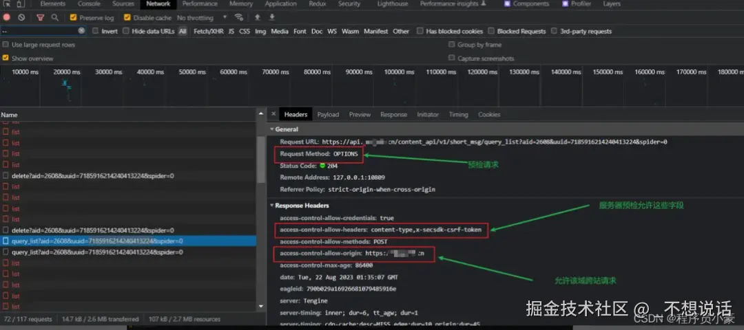The height and width of the screenshot is (330, 744).
Task: Click the 14.7 kB / 2.6 MB transferred text
Action: point(100,319)
